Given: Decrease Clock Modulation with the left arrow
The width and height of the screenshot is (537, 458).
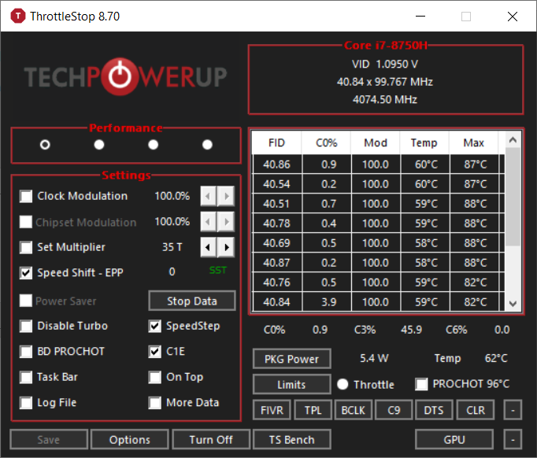Looking at the screenshot, I should pos(208,196).
